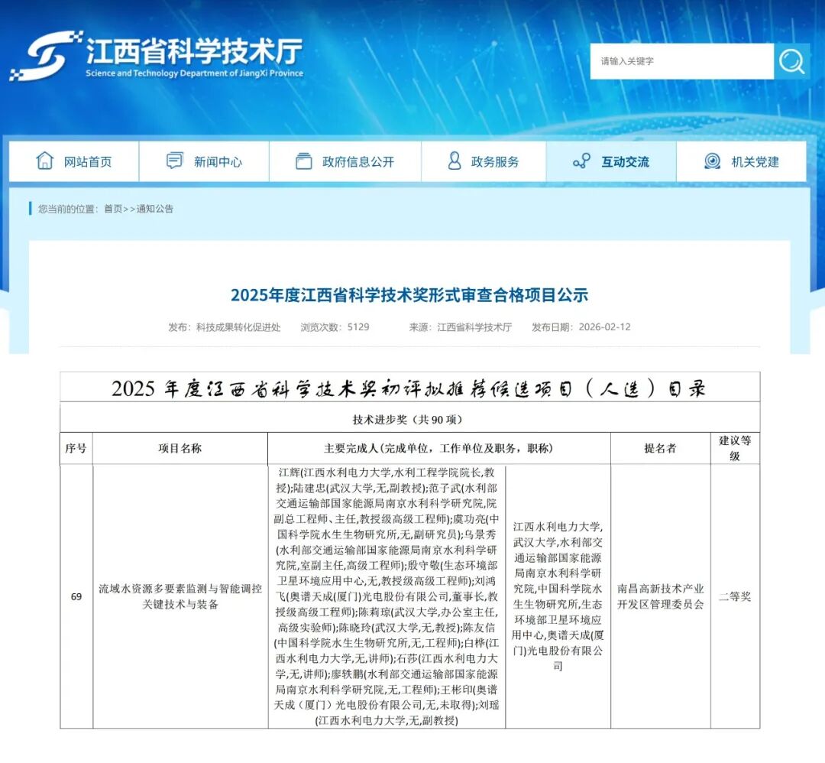Open the 政府信息公开 menu item

345,161
